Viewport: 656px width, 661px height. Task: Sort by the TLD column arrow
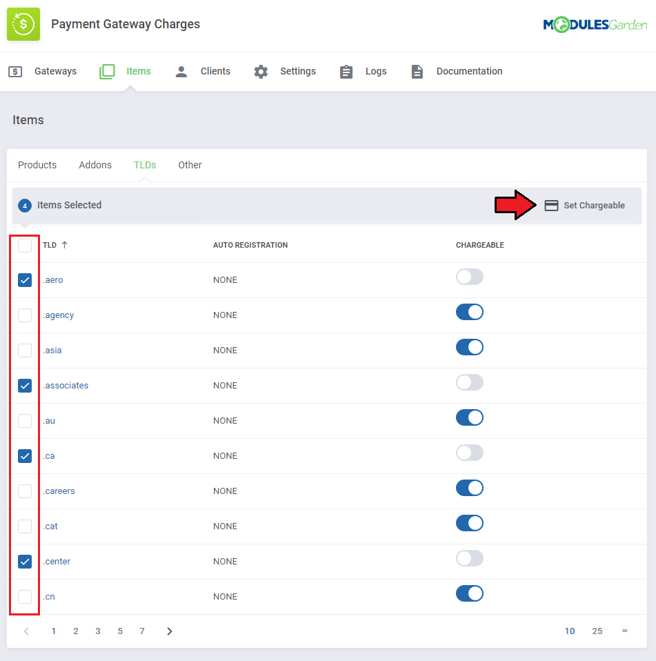pos(64,245)
